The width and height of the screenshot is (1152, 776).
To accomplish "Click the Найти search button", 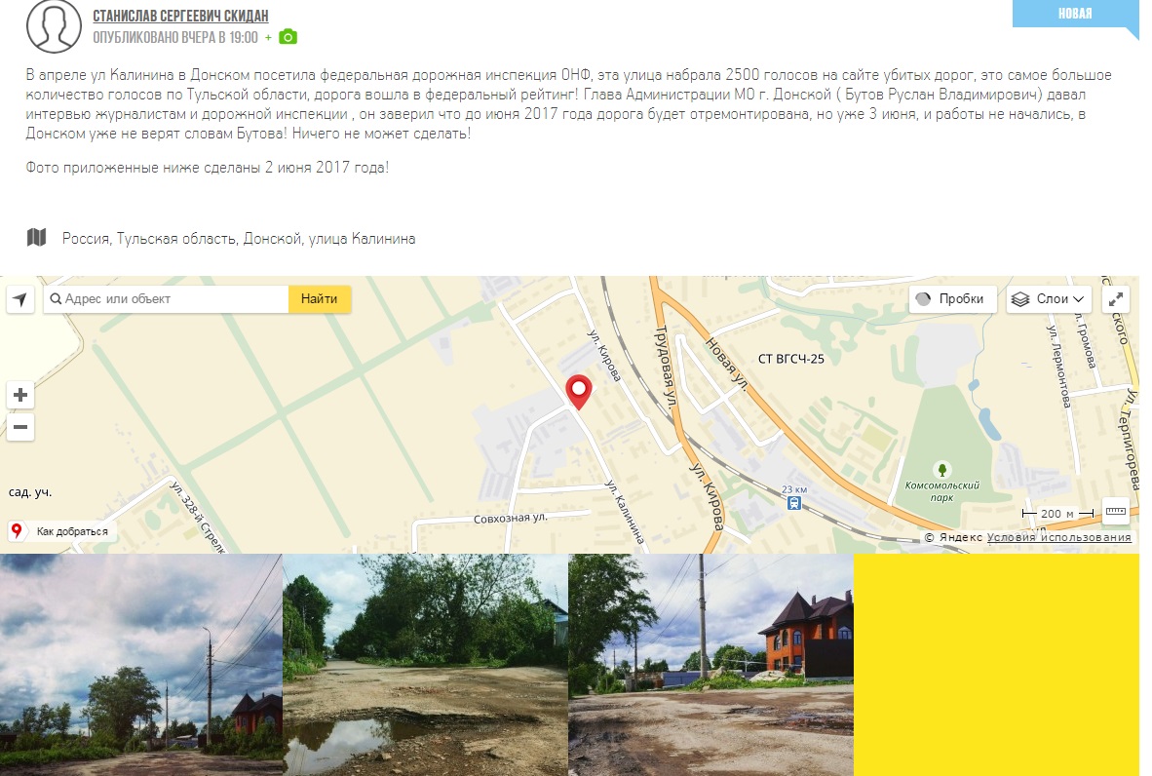I will [319, 299].
